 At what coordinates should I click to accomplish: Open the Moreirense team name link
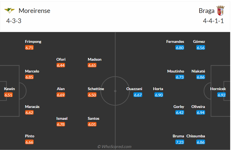tap(34, 11)
